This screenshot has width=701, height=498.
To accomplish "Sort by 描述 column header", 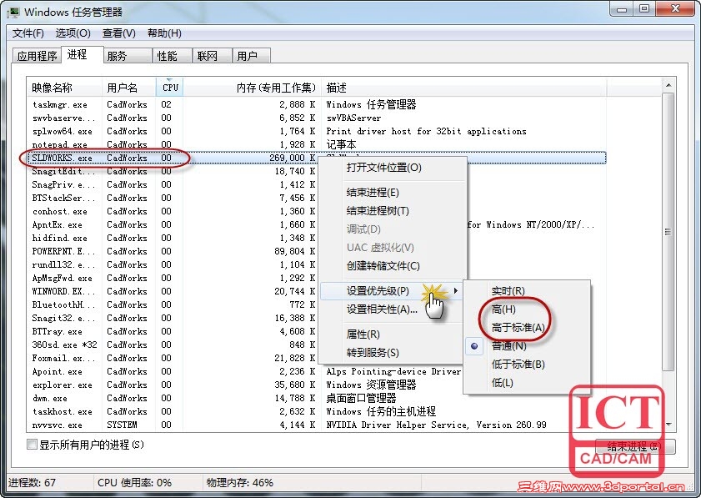I will 464,88.
